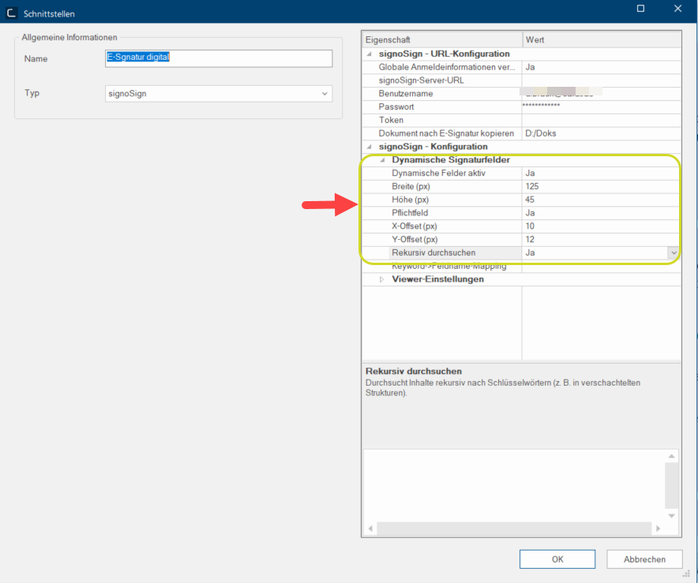Click the scroll-left arrow in the text box
The width and height of the screenshot is (698, 583).
pyautogui.click(x=370, y=528)
